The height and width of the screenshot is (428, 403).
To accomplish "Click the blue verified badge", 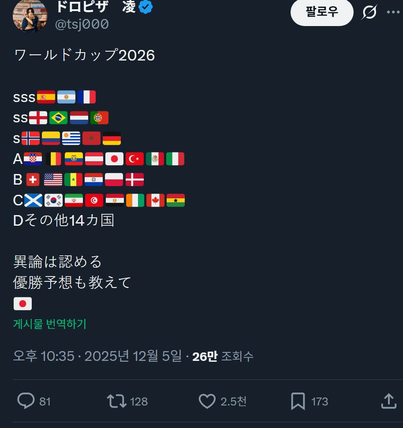I will pos(146,7).
